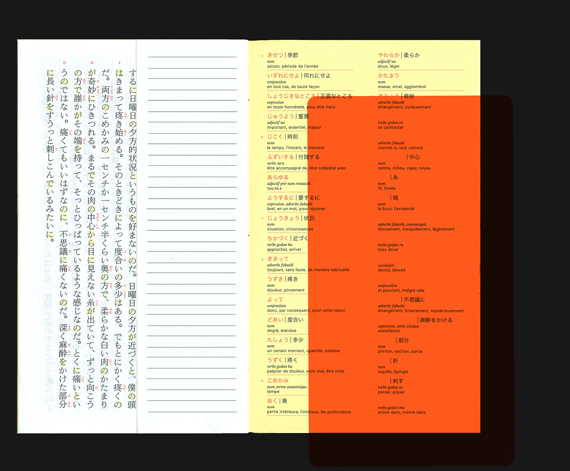
Task: Click the heading おく｜奥
Action: 277,401
